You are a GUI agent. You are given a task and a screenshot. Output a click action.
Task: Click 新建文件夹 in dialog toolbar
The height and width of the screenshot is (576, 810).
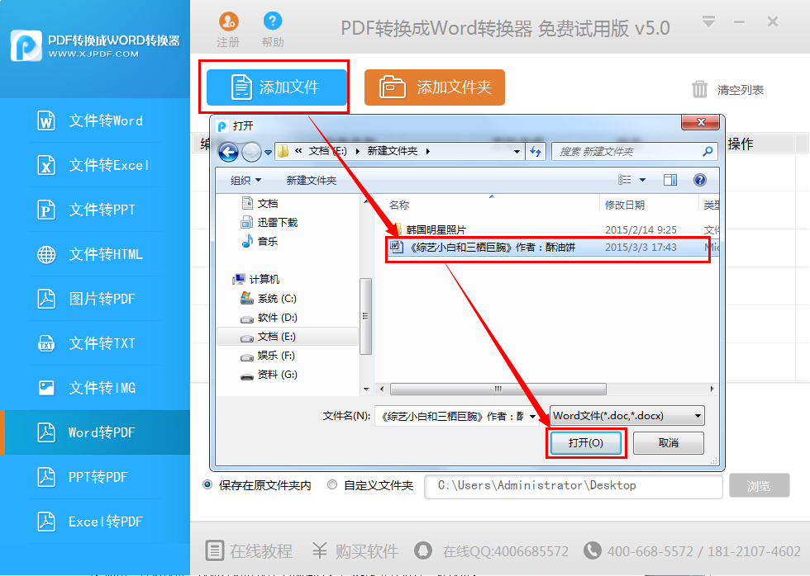(x=312, y=181)
